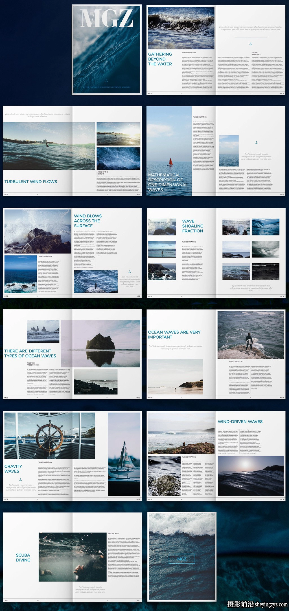Open the crashing wave photo above Gathering headline
This screenshot has height=611, width=289.
pyautogui.click(x=181, y=28)
